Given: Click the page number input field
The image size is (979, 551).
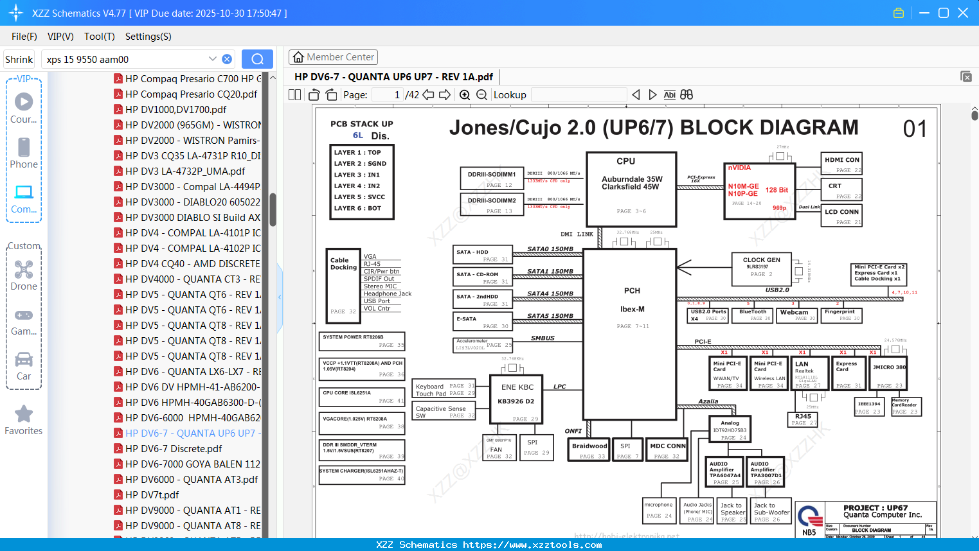Looking at the screenshot, I should (x=387, y=94).
